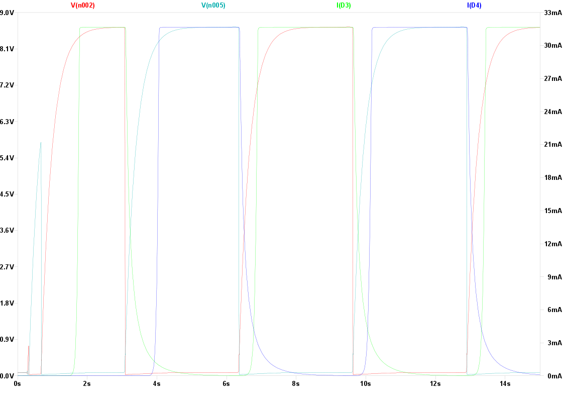Click the 33mA right axis label

pos(553,13)
